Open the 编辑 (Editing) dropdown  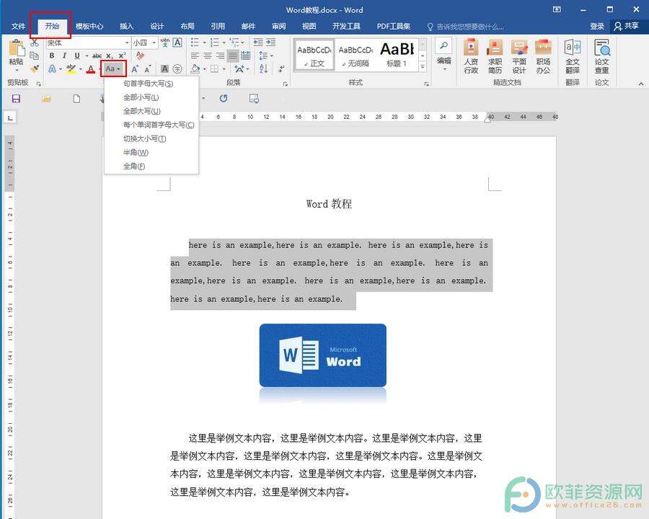pos(444,54)
